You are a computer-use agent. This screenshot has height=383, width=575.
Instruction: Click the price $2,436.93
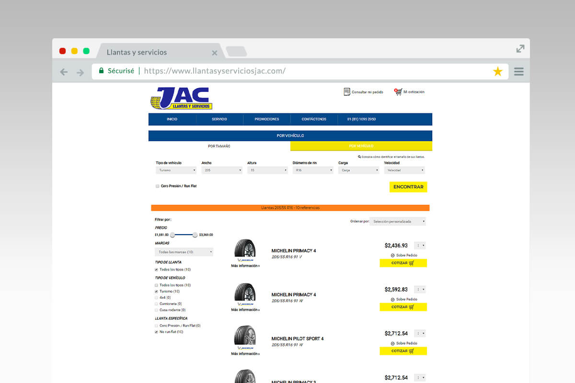tap(396, 246)
